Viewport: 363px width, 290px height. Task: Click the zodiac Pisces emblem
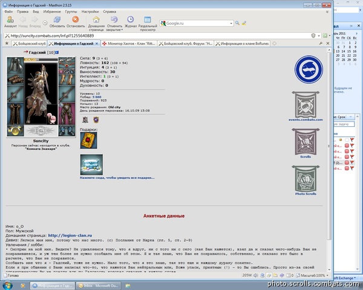coord(309,69)
